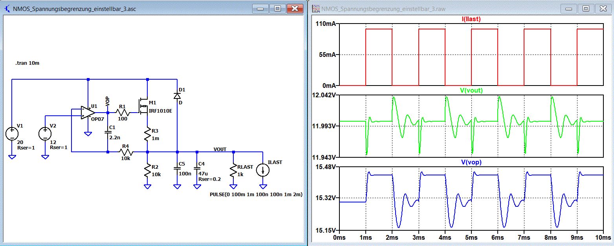Select the ILAST current source symbol
The height and width of the screenshot is (246, 614).
pos(263,170)
